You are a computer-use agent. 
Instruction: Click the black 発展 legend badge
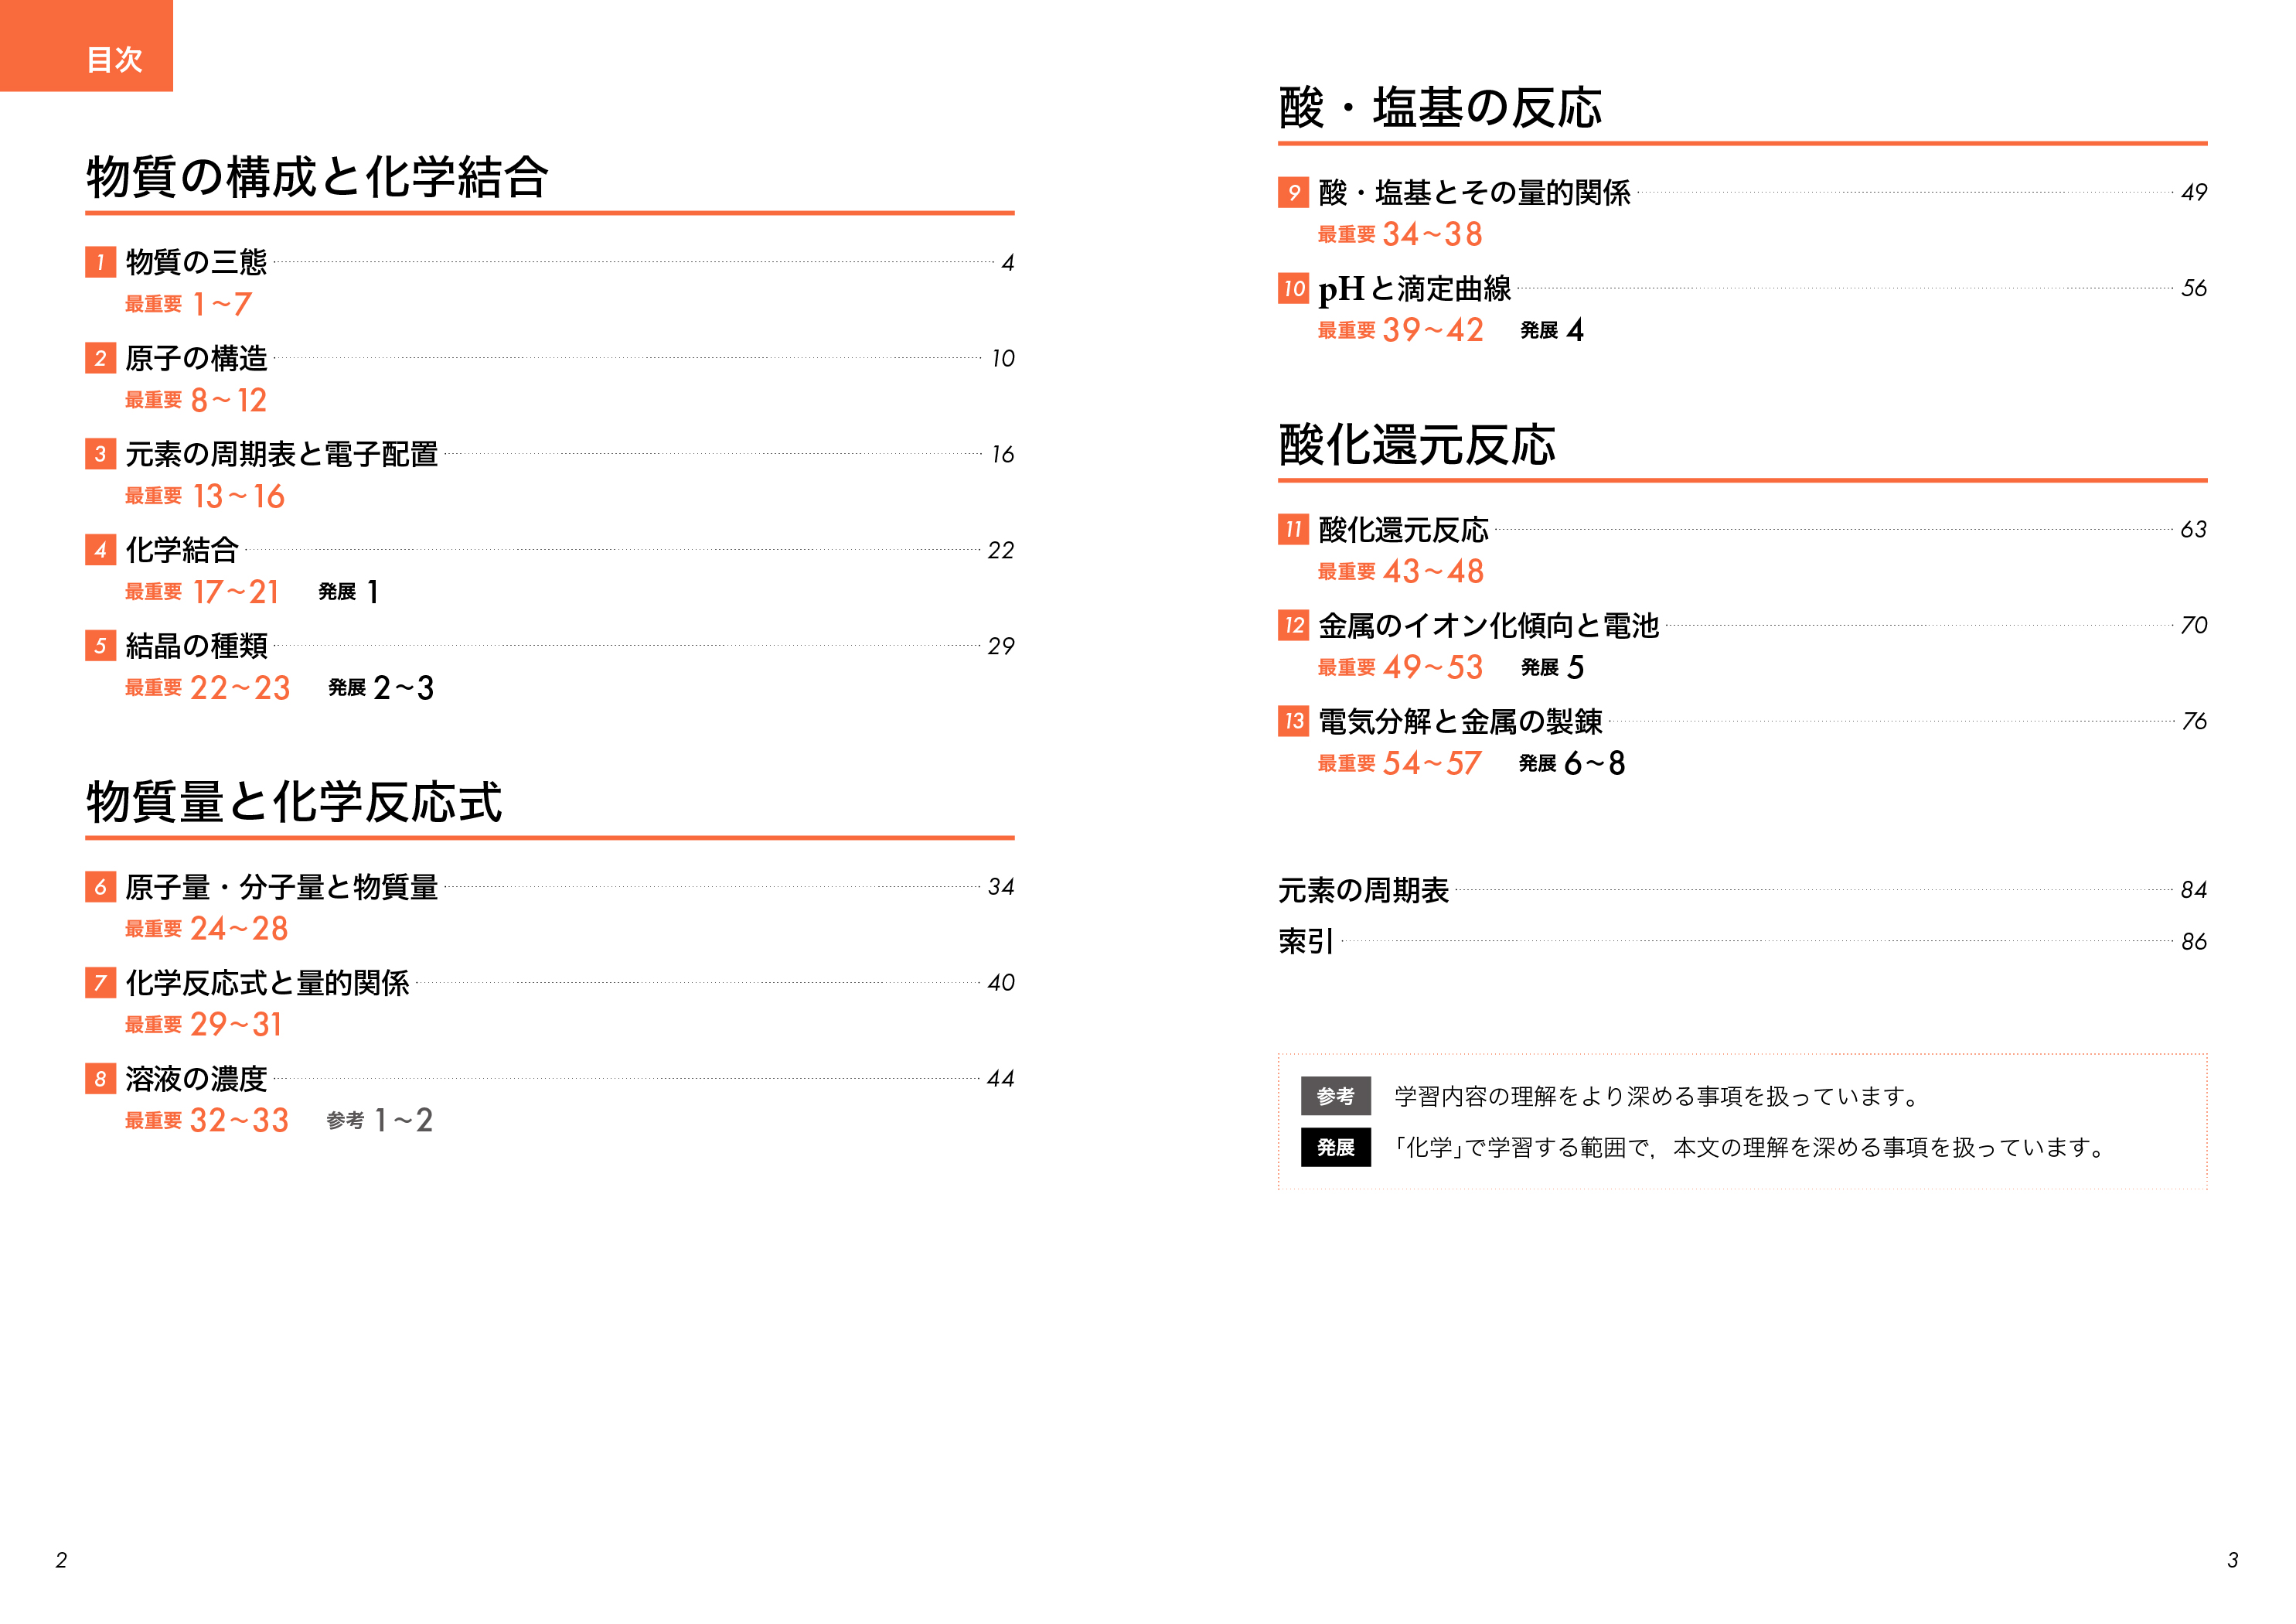click(x=1335, y=1148)
